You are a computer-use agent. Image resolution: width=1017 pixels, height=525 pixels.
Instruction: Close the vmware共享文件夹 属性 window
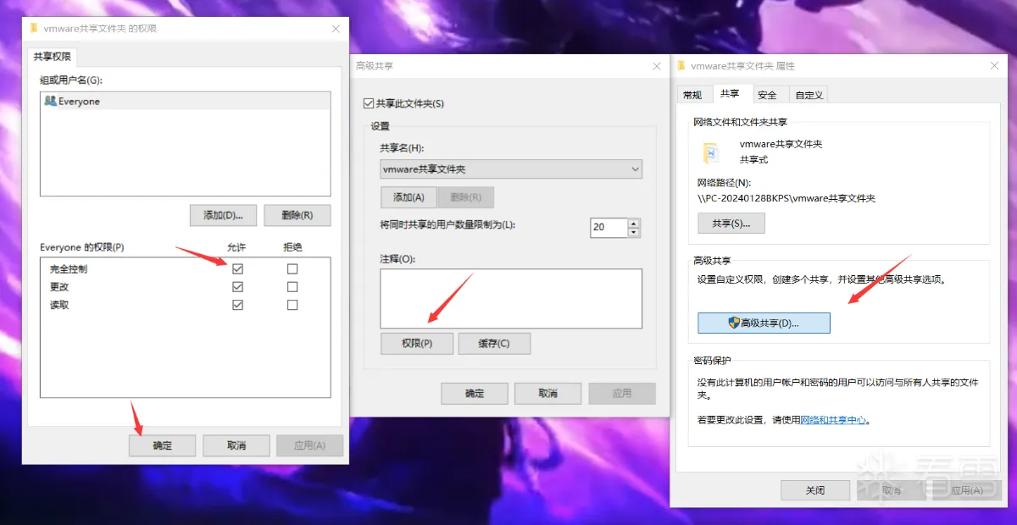[x=994, y=65]
